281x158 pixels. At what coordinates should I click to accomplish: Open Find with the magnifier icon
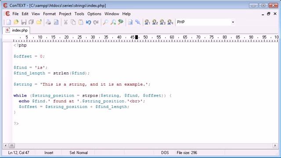(105, 22)
